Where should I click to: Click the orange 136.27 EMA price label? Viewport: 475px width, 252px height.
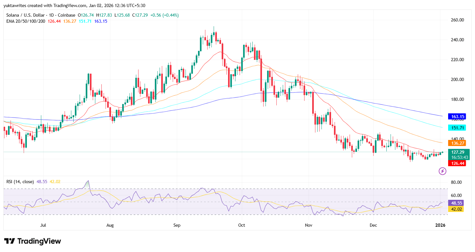click(457, 143)
